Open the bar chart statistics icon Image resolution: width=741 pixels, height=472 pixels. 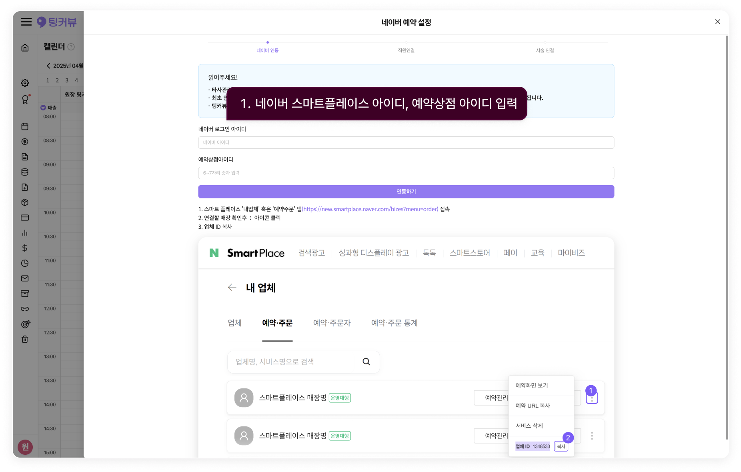(25, 233)
